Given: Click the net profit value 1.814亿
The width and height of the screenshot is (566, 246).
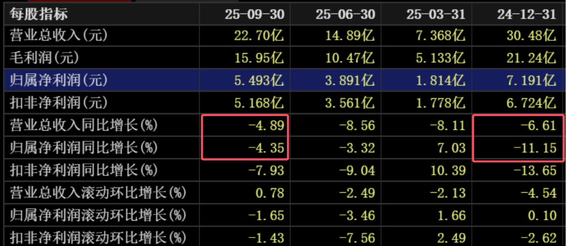Looking at the screenshot, I should pos(440,80).
